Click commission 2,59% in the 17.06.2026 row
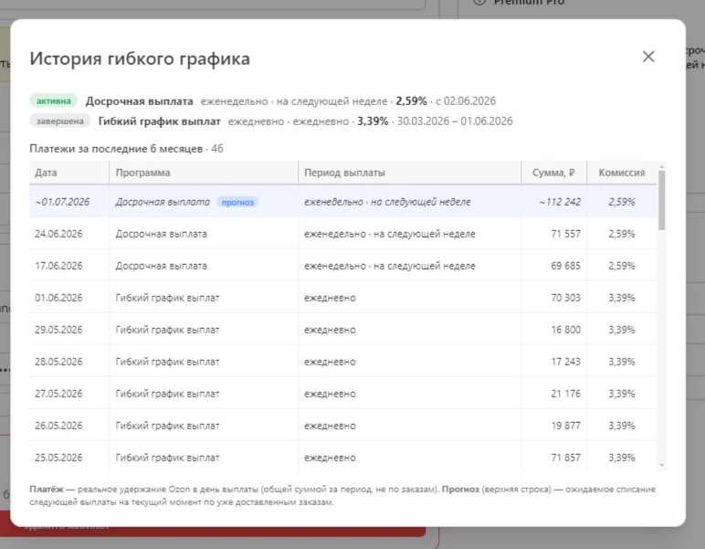705x549 pixels. coord(621,266)
